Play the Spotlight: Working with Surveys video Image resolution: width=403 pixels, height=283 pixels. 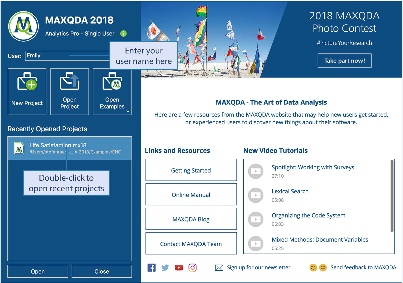[256, 171]
